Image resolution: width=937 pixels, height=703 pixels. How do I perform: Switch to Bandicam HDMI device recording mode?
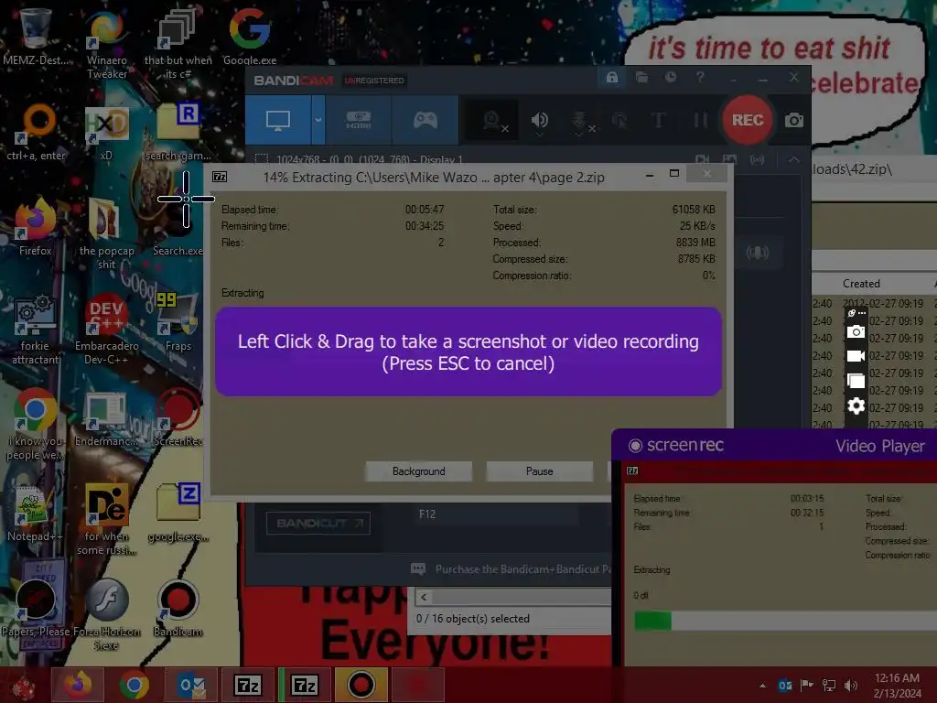359,120
